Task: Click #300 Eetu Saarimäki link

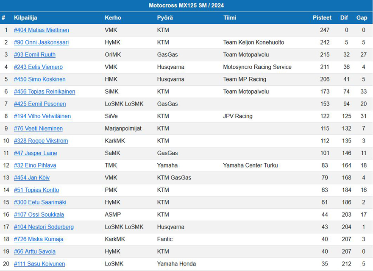Action: (x=40, y=202)
